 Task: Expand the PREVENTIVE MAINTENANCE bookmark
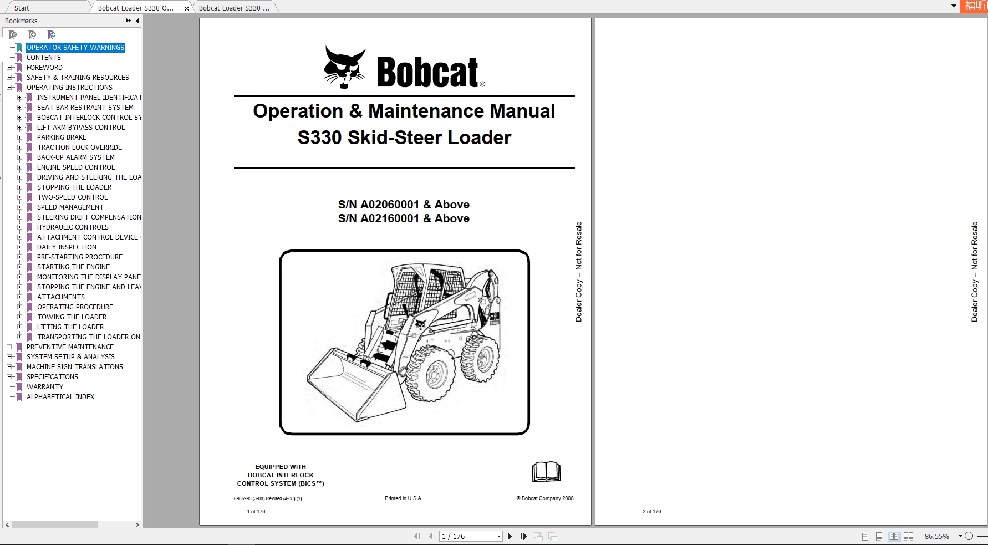[x=11, y=347]
